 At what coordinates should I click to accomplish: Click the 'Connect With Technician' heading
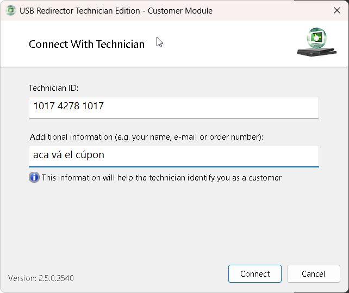click(x=86, y=44)
